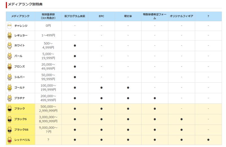Click the チャレンジ rank name
The width and height of the screenshot is (226, 147).
click(21, 26)
